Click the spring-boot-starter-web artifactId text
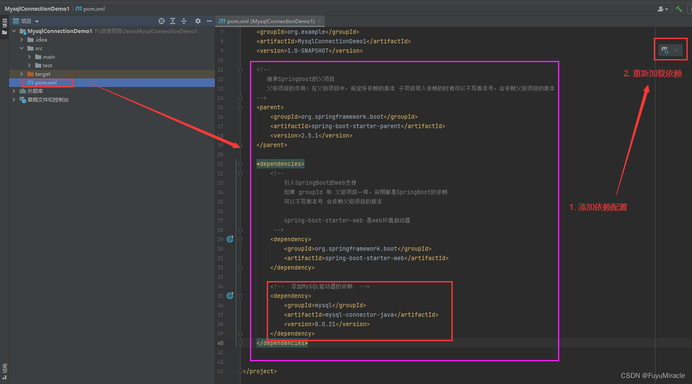The height and width of the screenshot is (384, 692). coord(364,258)
